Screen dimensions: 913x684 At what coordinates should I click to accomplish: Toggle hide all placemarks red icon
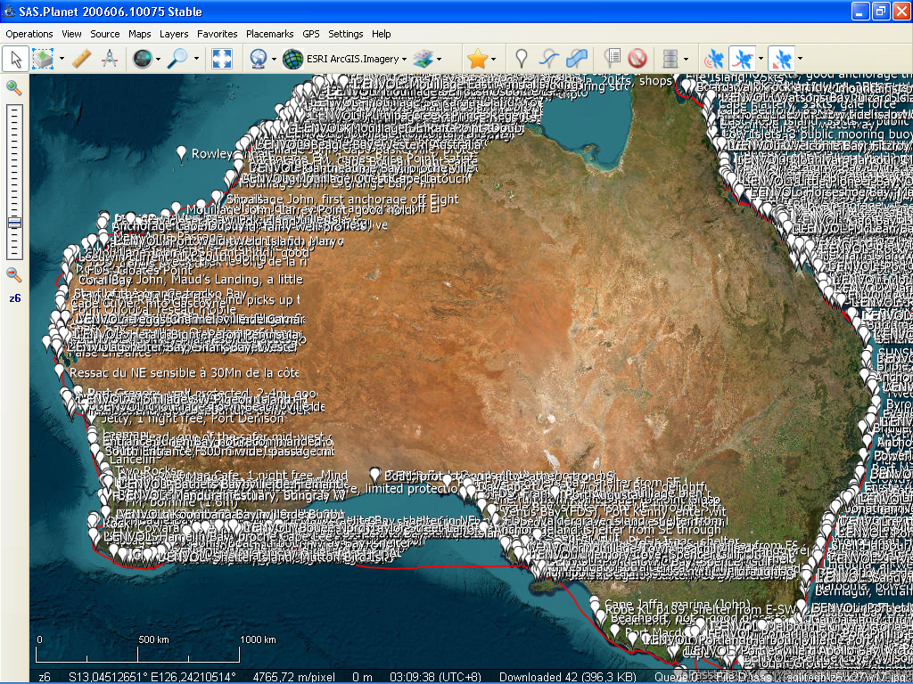[x=638, y=59]
